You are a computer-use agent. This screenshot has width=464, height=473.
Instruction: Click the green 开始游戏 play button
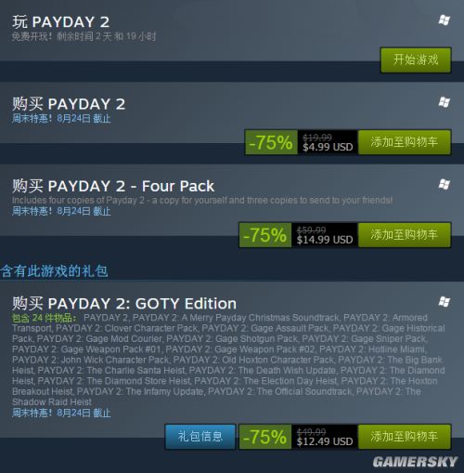[x=416, y=60]
